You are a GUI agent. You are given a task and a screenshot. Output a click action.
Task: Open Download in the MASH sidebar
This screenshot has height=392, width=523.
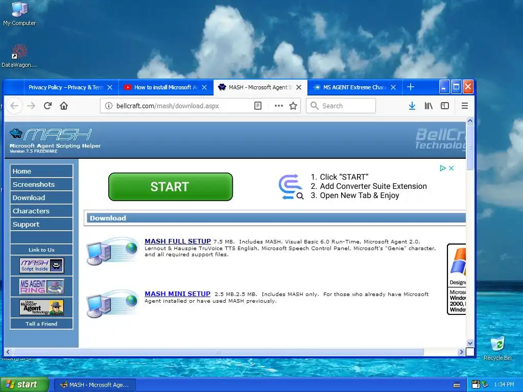[x=41, y=198]
